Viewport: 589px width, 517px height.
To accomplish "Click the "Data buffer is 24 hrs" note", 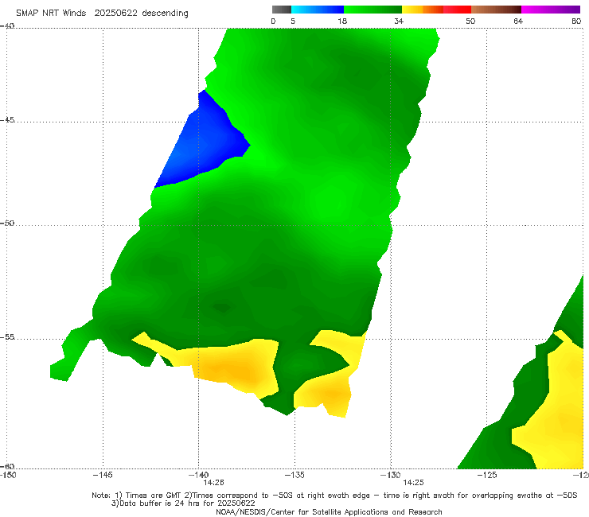I will (183, 503).
